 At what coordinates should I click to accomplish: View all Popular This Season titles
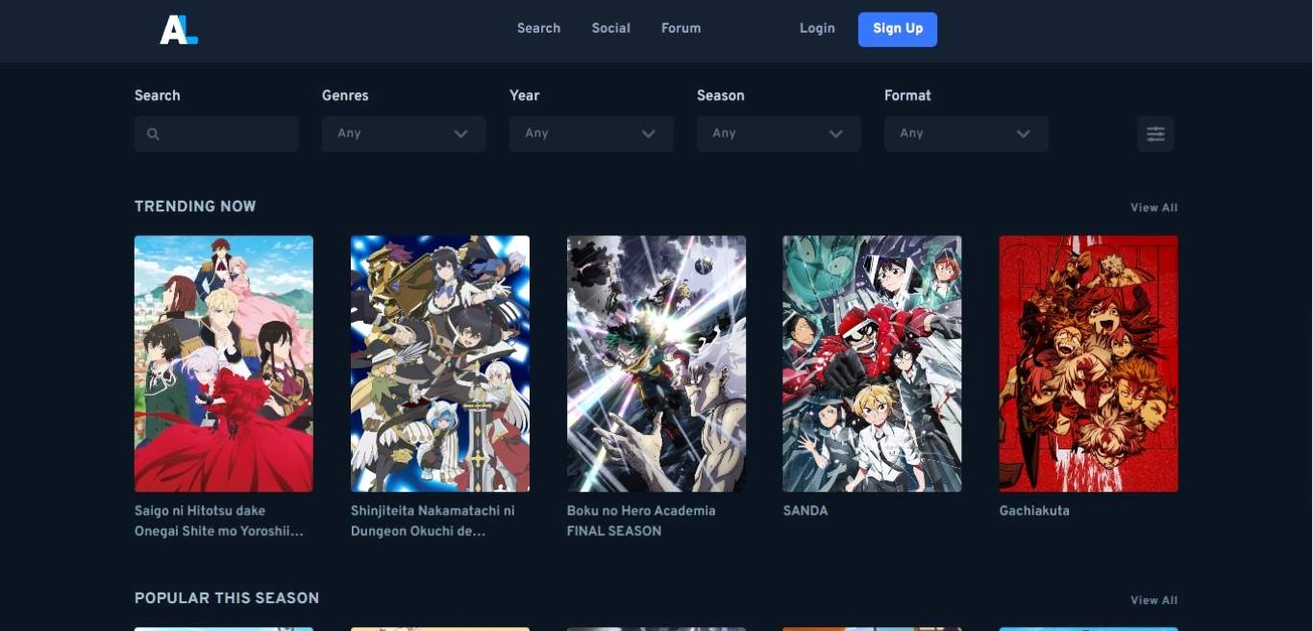(1153, 600)
